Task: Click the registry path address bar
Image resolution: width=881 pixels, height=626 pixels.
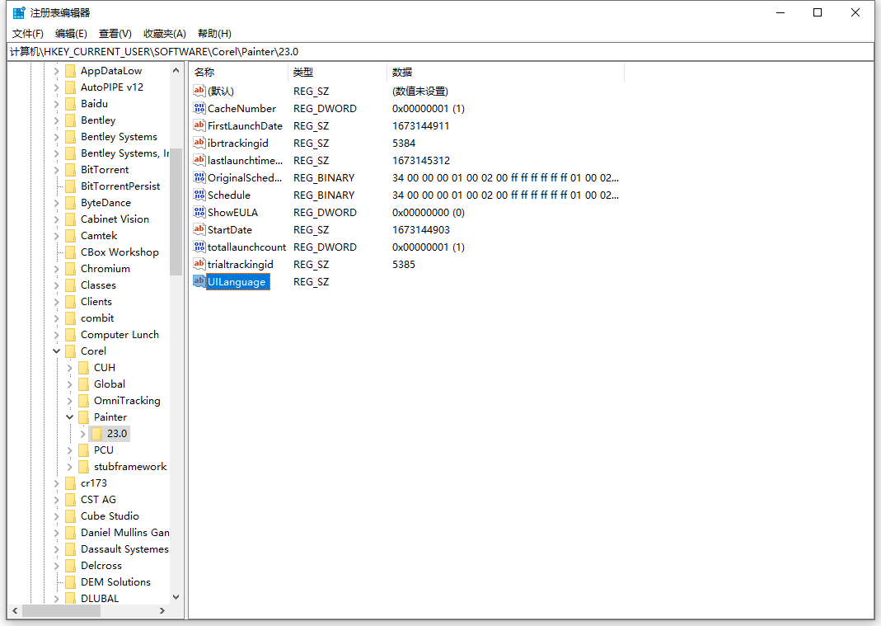Action: pyautogui.click(x=440, y=52)
